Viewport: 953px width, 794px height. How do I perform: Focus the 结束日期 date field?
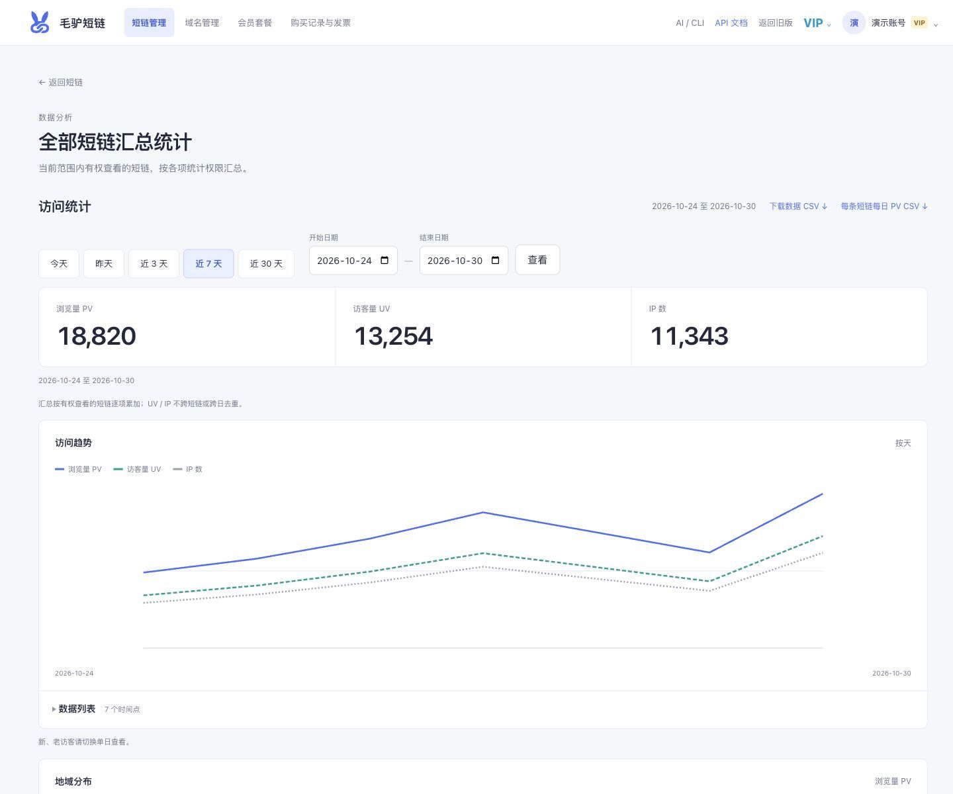pyautogui.click(x=464, y=261)
